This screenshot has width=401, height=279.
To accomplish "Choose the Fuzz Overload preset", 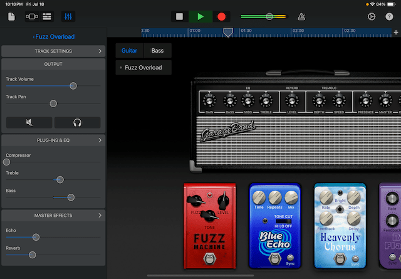I will point(143,68).
